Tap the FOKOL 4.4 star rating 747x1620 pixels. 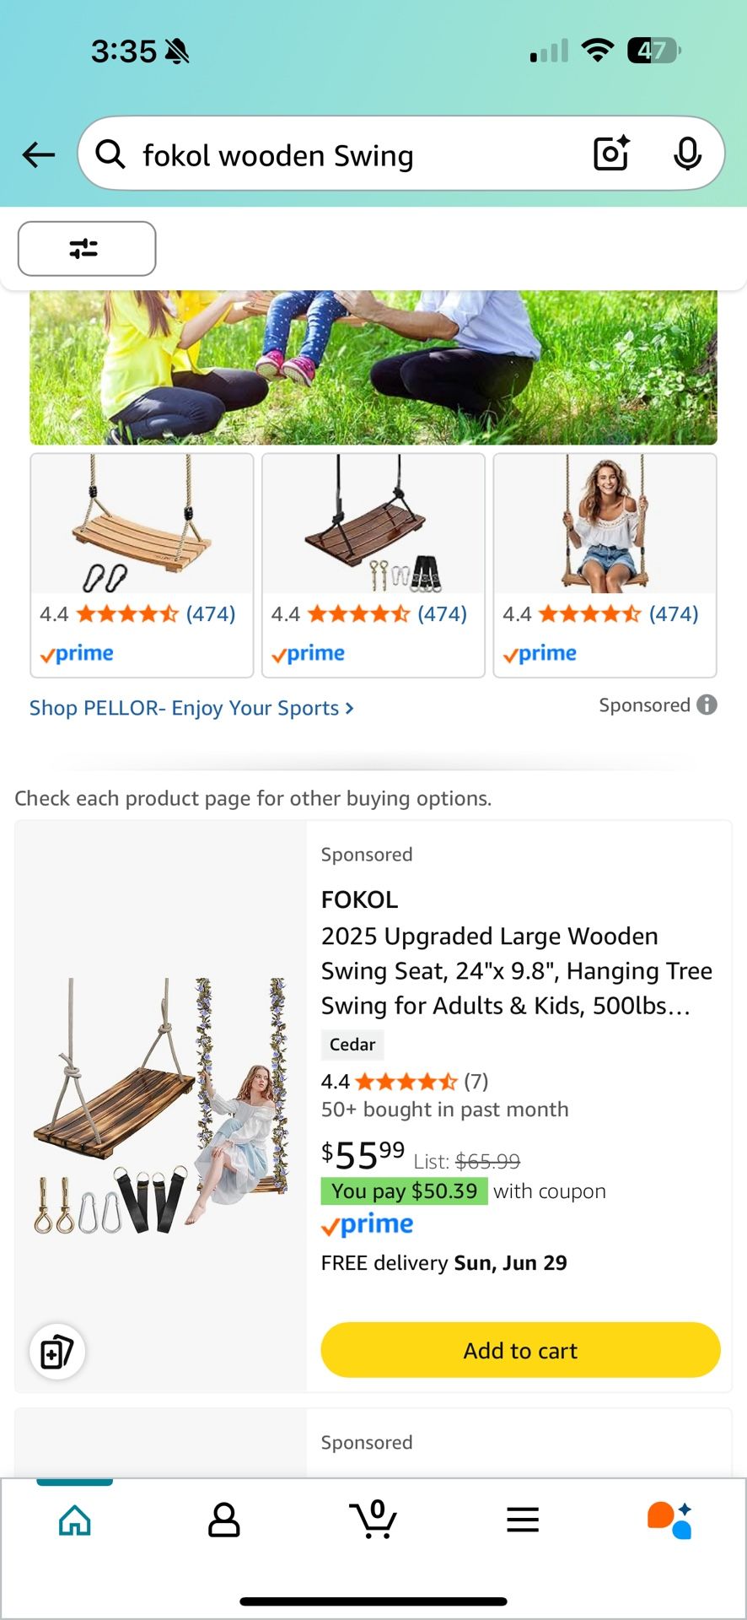(x=405, y=1081)
